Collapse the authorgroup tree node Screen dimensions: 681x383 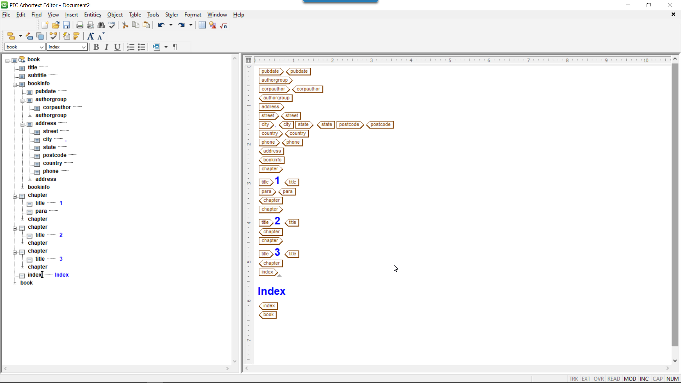[22, 101]
